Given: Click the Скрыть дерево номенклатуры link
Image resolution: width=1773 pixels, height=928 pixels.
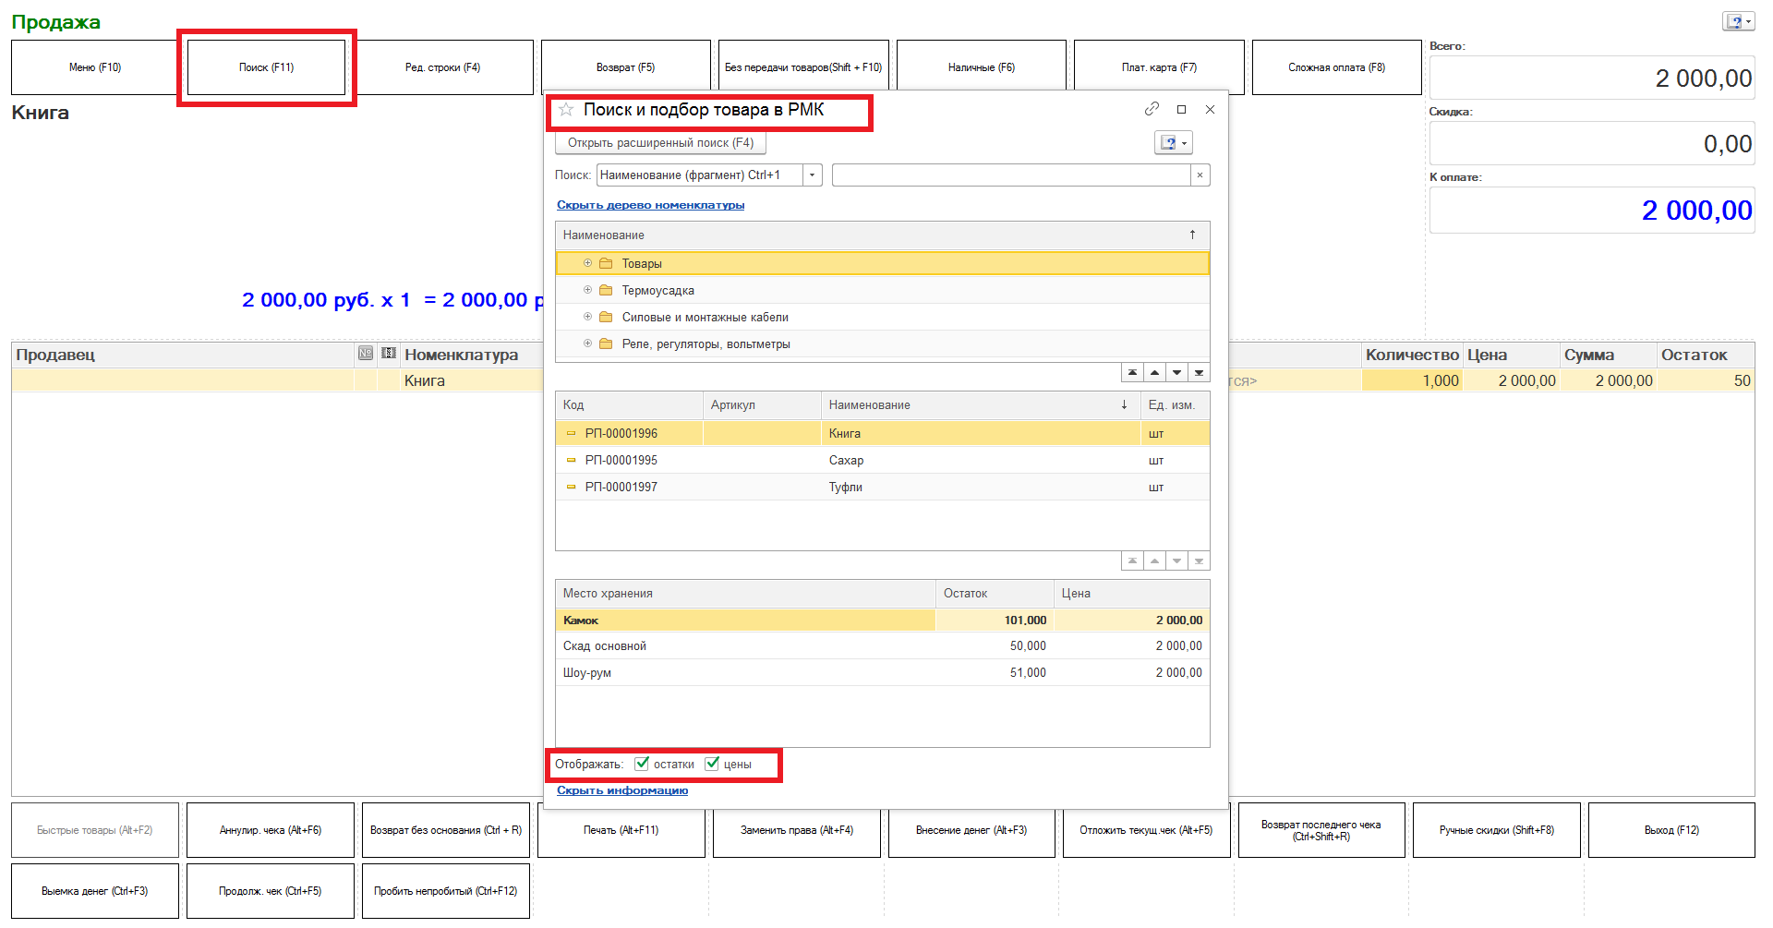Looking at the screenshot, I should tap(650, 205).
